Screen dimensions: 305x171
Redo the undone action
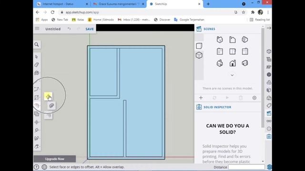(x=78, y=28)
